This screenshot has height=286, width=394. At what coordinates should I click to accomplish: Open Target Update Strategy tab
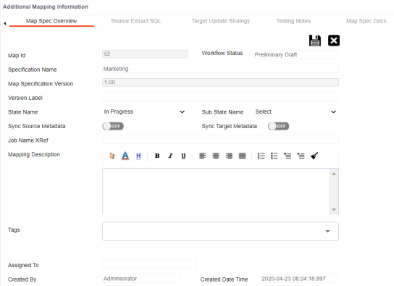tap(221, 21)
